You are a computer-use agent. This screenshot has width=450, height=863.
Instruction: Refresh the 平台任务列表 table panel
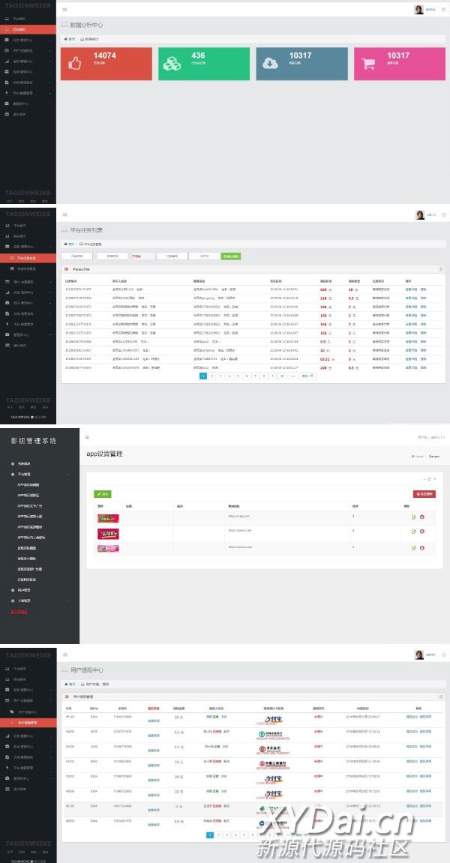pyautogui.click(x=441, y=269)
